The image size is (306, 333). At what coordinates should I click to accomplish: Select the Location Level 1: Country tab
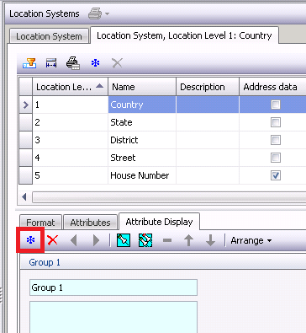pyautogui.click(x=184, y=35)
